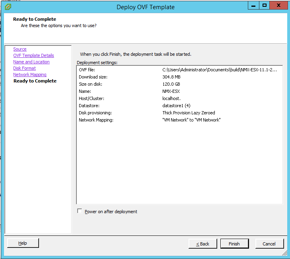The image size is (290, 259).
Task: Select the Disk provisioning row
Action: click(x=179, y=113)
